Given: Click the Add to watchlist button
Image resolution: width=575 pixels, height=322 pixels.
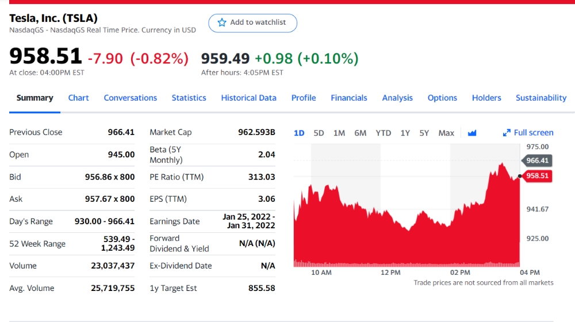Looking at the screenshot, I should point(252,23).
